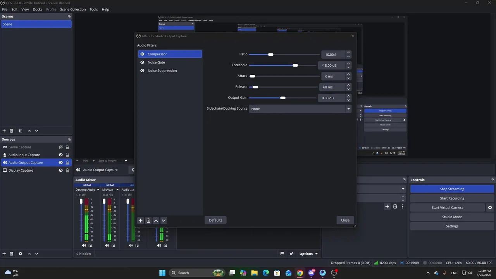Image resolution: width=496 pixels, height=279 pixels.
Task: Open the View menu
Action: [x=25, y=9]
